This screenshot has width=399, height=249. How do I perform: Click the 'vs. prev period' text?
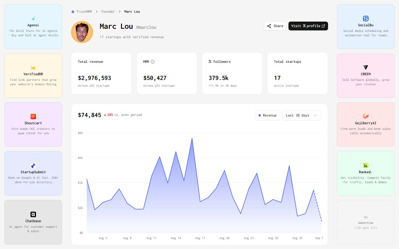click(128, 115)
